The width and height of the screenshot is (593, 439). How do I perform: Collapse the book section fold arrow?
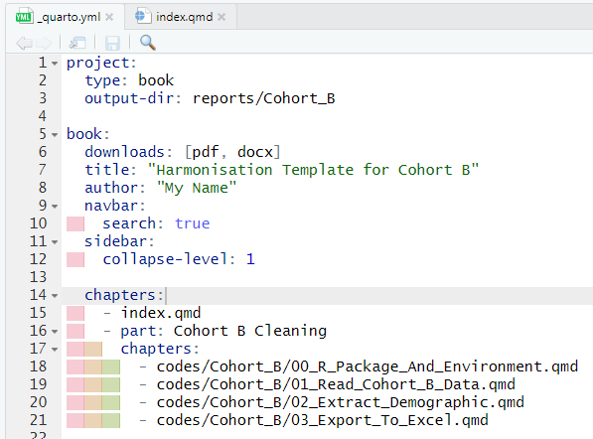(55, 135)
